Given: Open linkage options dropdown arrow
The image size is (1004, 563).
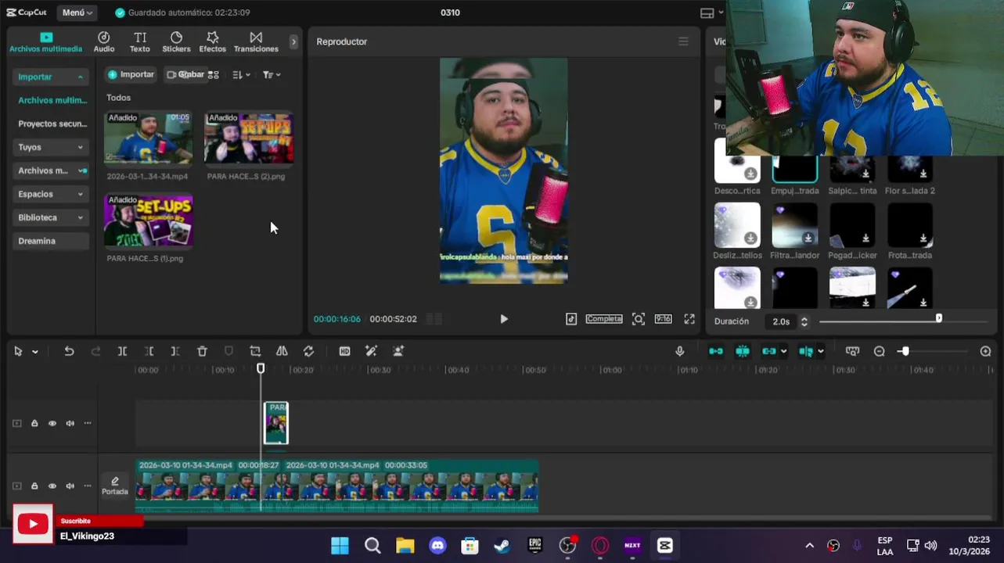Looking at the screenshot, I should [783, 351].
